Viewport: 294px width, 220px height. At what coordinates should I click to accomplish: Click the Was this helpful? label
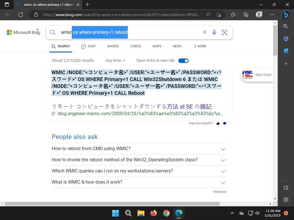201,123
